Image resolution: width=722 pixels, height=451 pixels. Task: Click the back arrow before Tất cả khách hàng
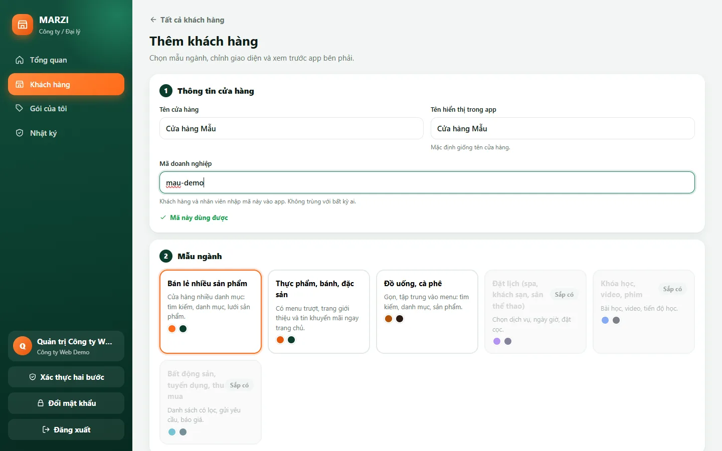coord(153,20)
